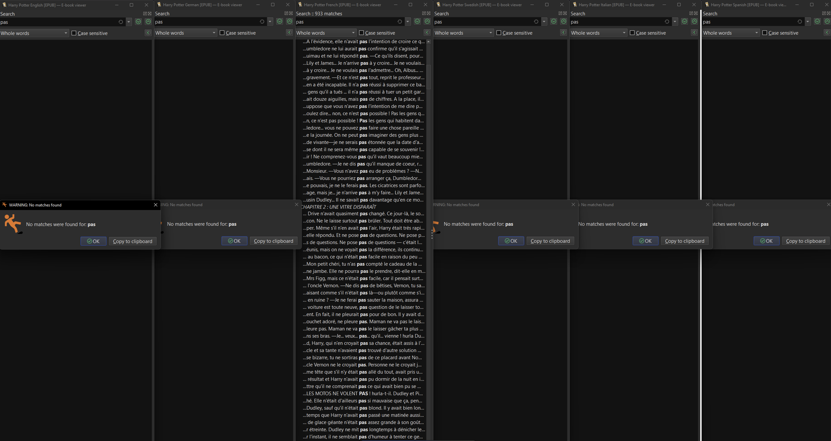Close the Italian viewer warning dialog
Image resolution: width=831 pixels, height=441 pixels.
708,204
